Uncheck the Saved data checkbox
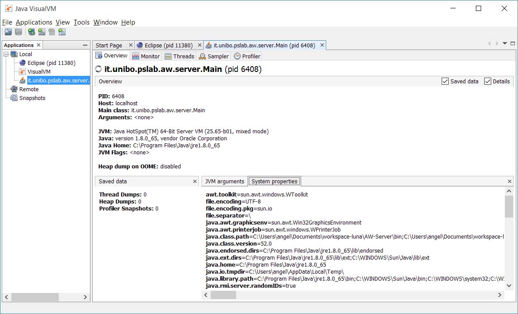Screen dimensions: 518x314 click(445, 81)
